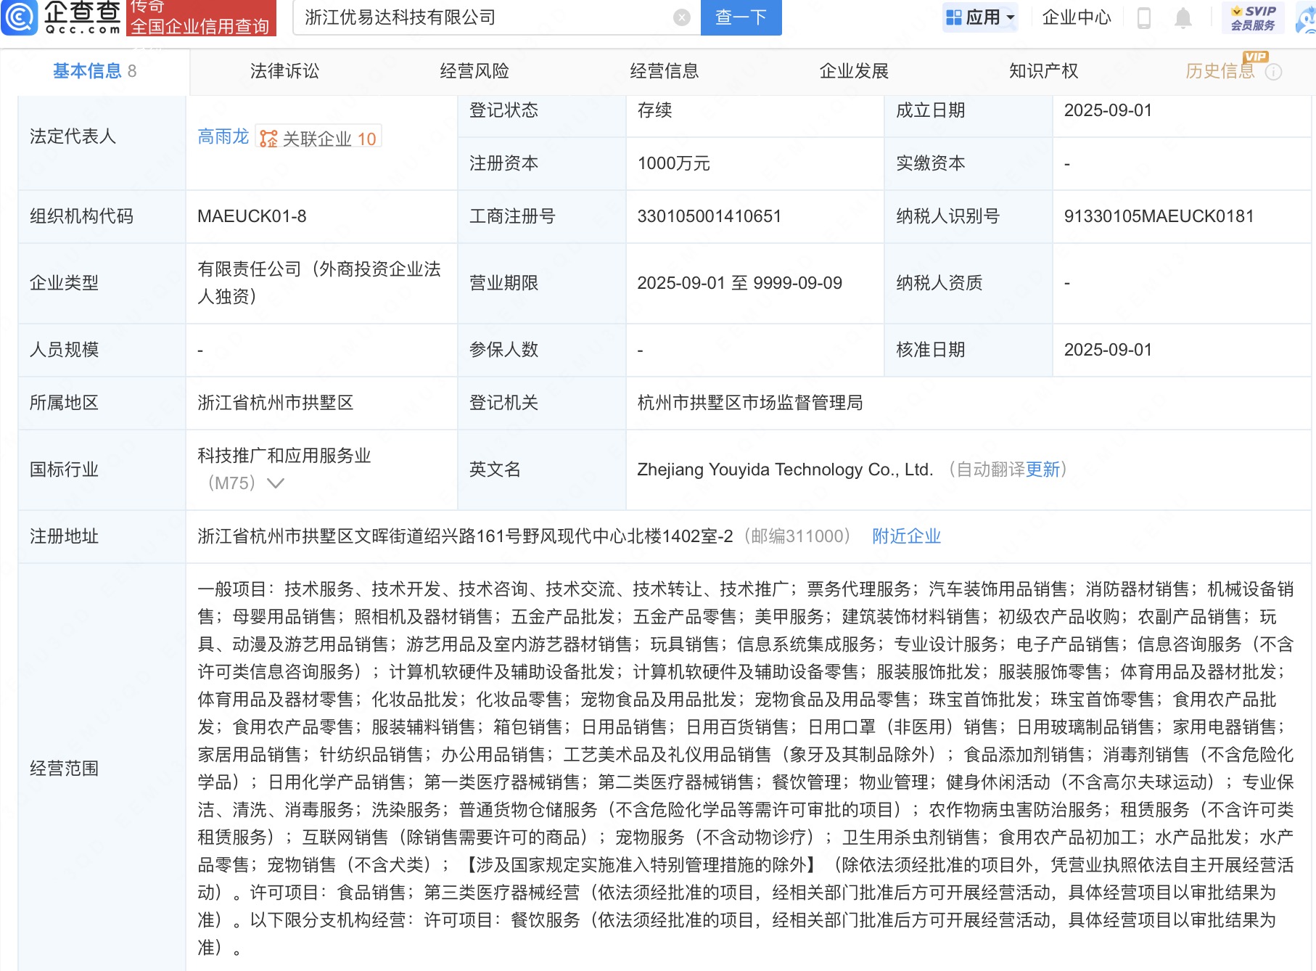This screenshot has width=1316, height=971.
Task: Select the 统一 tax ID 91330105MAEUCK0181
Action: tap(1159, 216)
